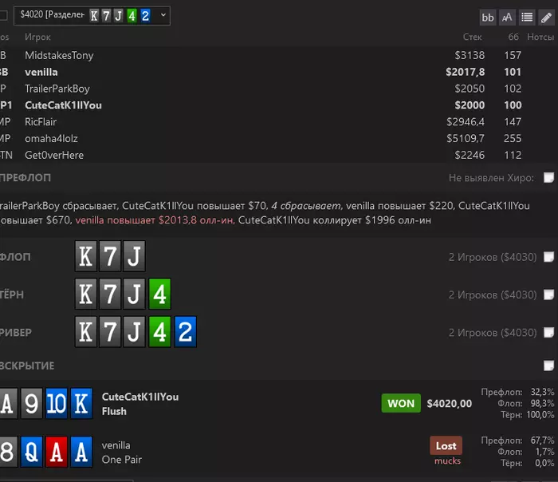Open the note icon in the ПРЕФЛОП row
This screenshot has height=482, width=558.
pos(548,177)
